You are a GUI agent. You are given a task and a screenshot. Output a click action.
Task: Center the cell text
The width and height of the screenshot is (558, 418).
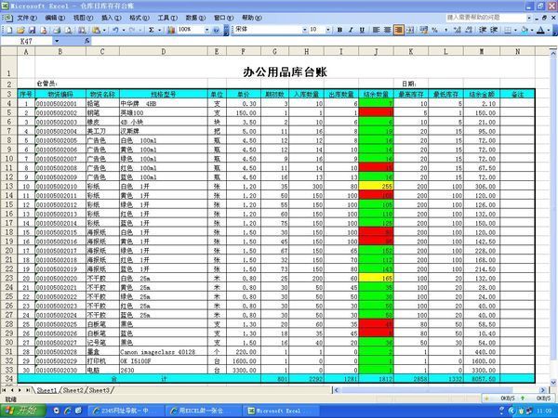(x=387, y=30)
